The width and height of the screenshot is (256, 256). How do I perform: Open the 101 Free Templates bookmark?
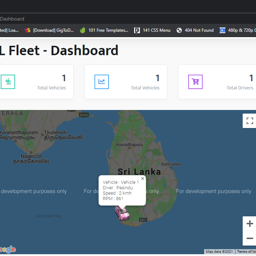[104, 30]
